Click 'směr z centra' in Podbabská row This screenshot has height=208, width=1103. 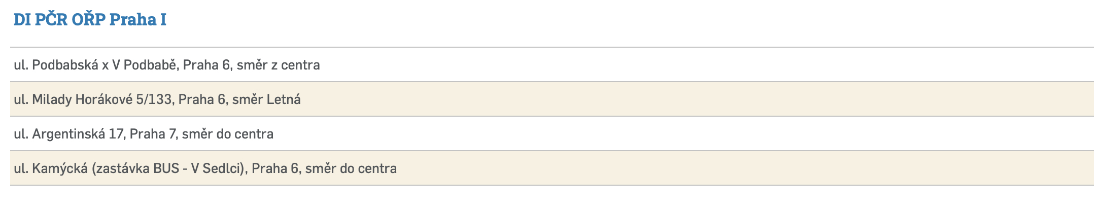click(279, 65)
